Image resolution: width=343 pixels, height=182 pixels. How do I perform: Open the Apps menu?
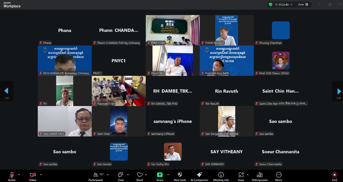[x=241, y=175]
